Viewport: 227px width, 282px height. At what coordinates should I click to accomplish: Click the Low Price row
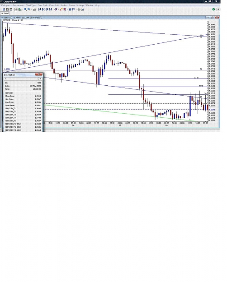tap(23, 102)
